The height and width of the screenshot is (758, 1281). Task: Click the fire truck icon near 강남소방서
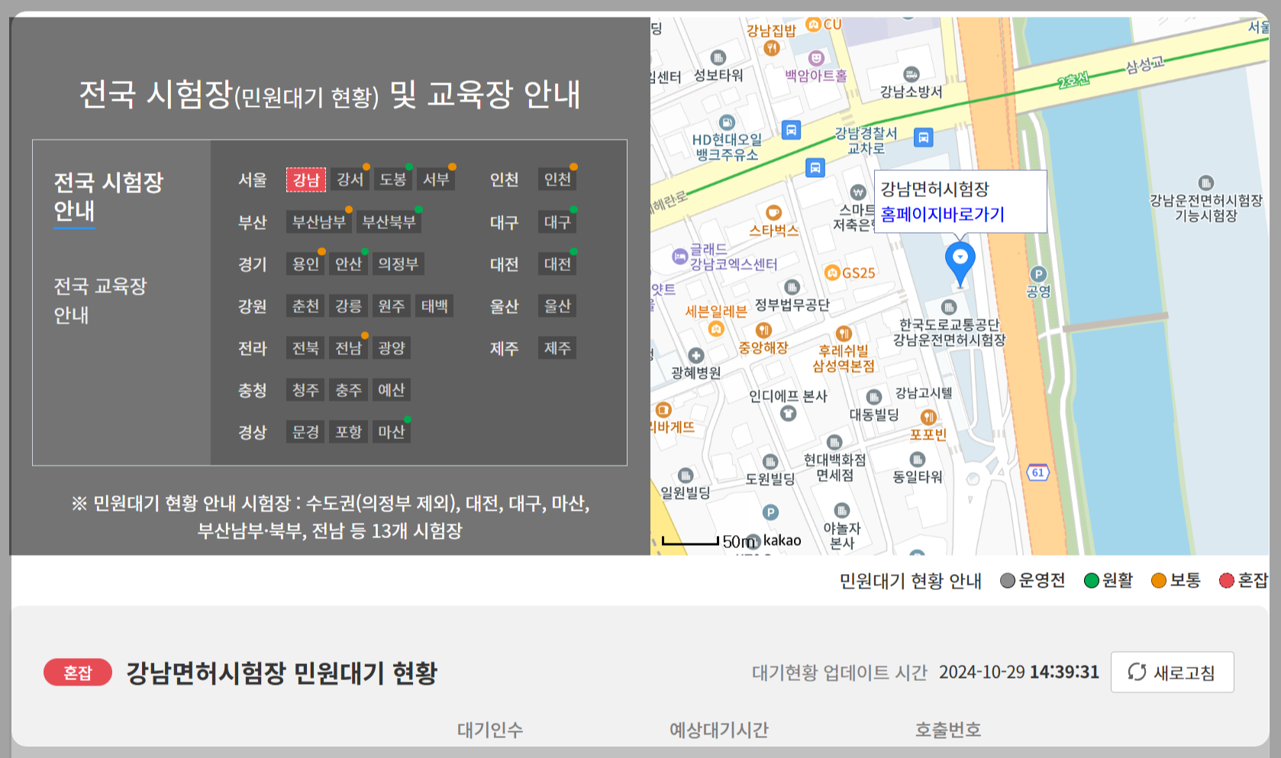point(910,74)
